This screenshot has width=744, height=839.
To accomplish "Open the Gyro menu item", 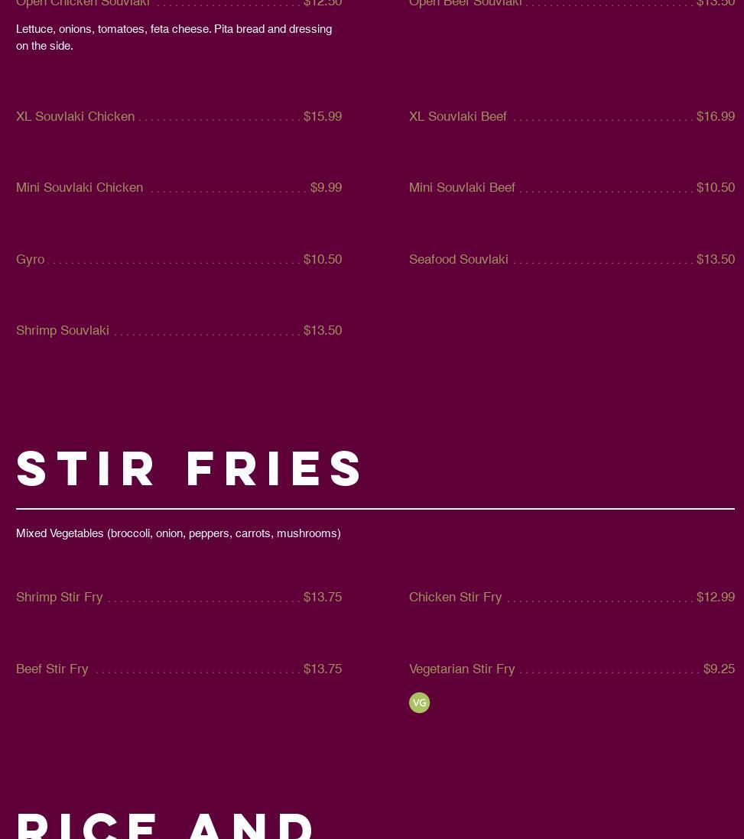I will (x=31, y=259).
